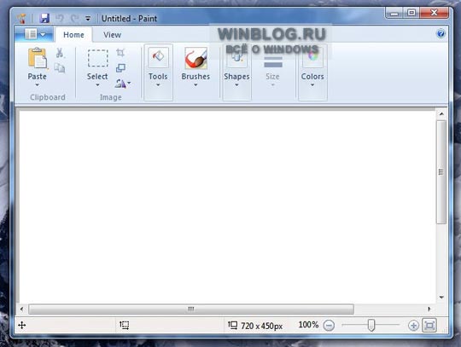The image size is (461, 347).
Task: Click the Paste text label
Action: (x=38, y=77)
